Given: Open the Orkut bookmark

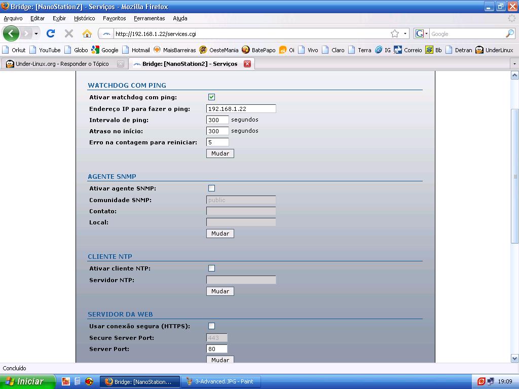Looking at the screenshot, I should pyautogui.click(x=14, y=50).
